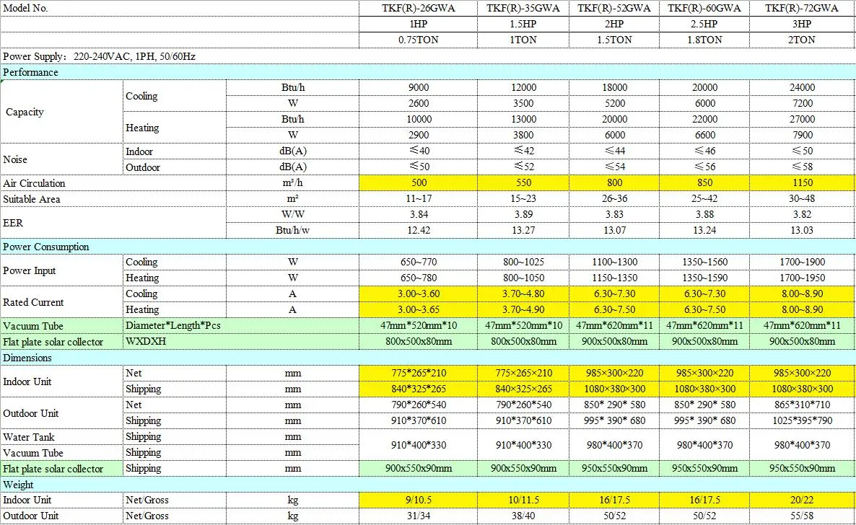Select the Suitable Area 11~17 cell
856x525 pixels.
419,198
